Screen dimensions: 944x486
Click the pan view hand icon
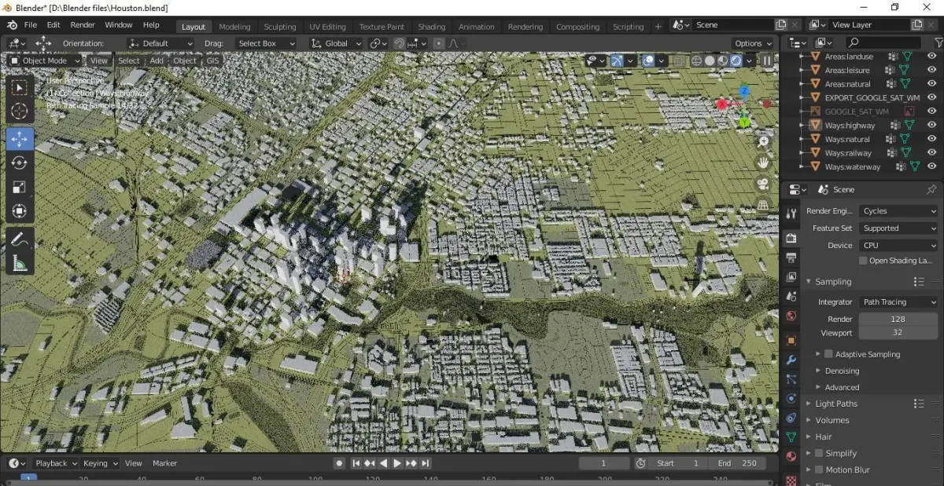pyautogui.click(x=763, y=163)
